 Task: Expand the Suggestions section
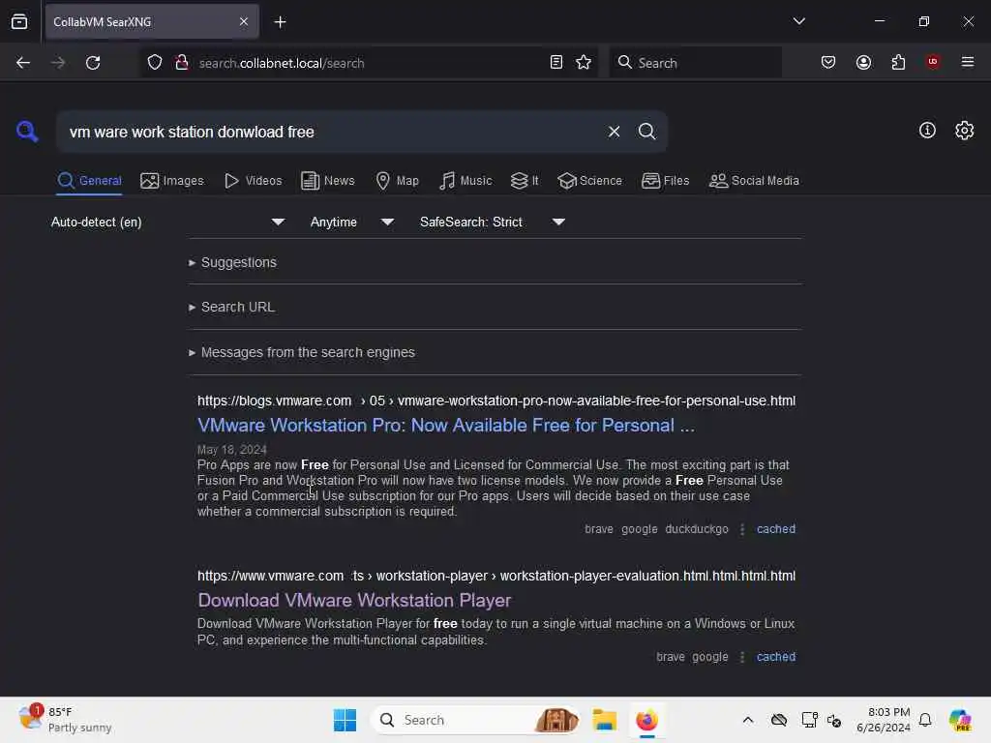coord(232,262)
